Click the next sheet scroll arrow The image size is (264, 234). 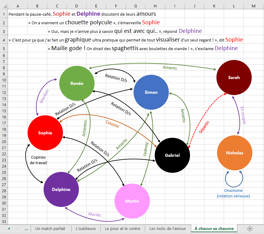[x=17, y=228]
